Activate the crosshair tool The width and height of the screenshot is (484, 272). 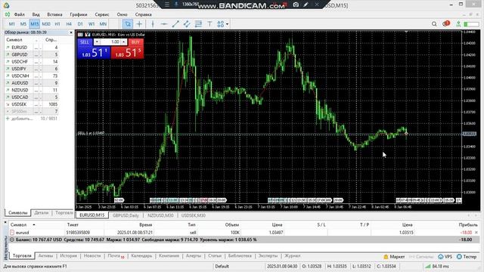[x=139, y=24]
